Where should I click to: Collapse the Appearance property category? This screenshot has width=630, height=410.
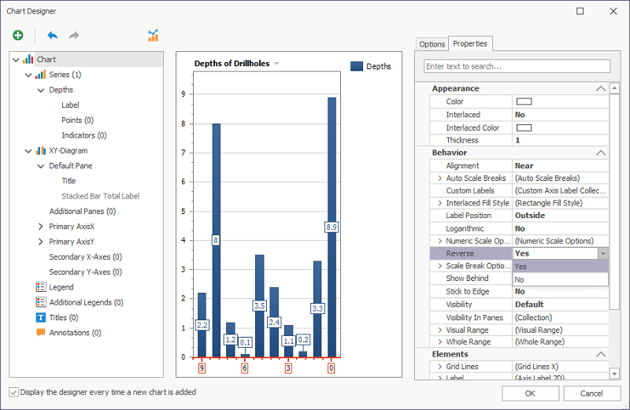[x=601, y=89]
